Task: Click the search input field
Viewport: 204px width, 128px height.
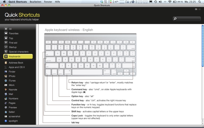Action: point(188,19)
